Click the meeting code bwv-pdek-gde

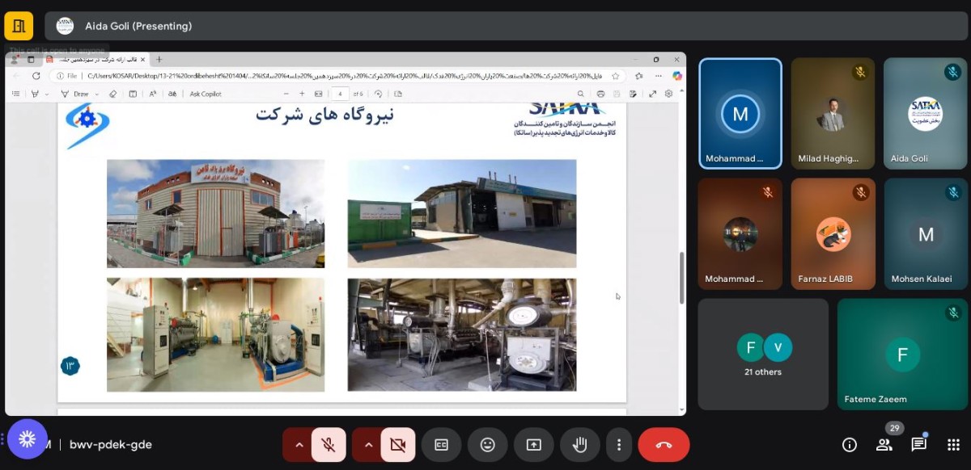pos(111,444)
